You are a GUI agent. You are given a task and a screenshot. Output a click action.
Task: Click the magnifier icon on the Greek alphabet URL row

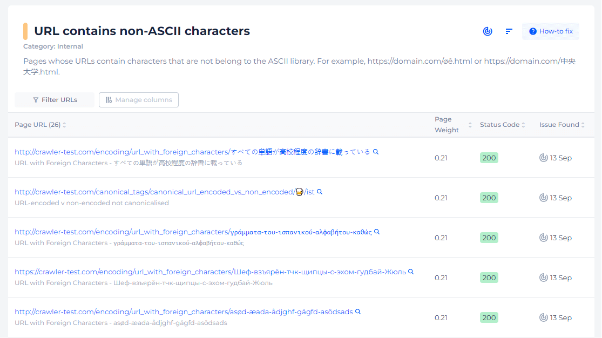(x=376, y=232)
